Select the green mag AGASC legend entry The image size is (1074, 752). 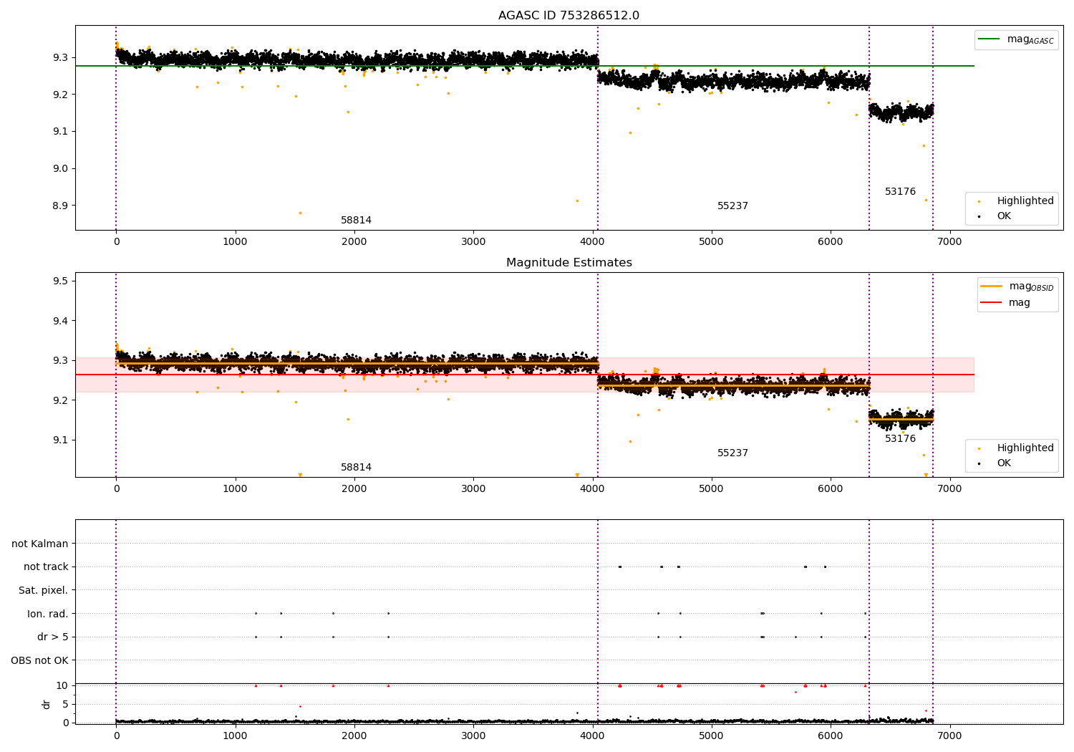click(x=1016, y=39)
